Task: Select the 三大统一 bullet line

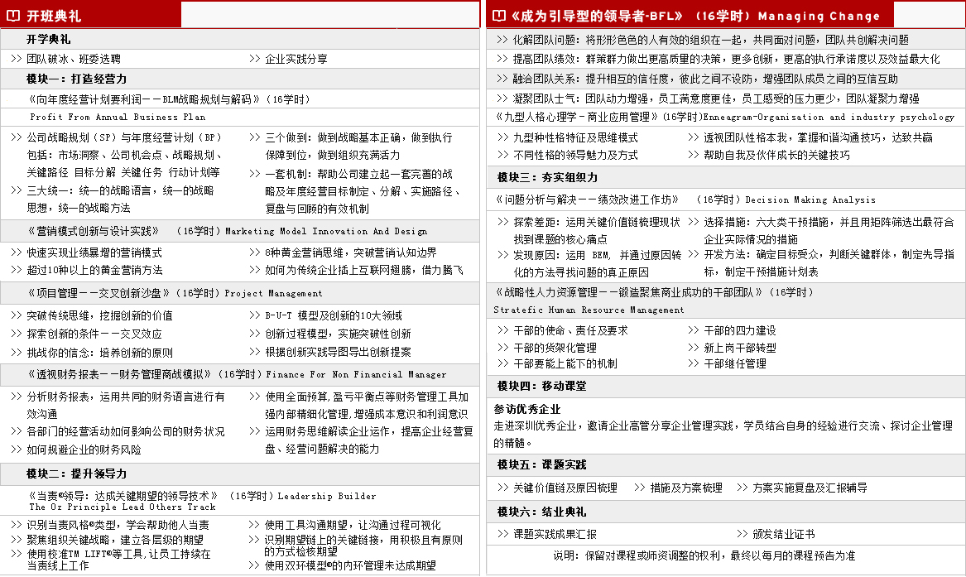Action: coord(120,191)
